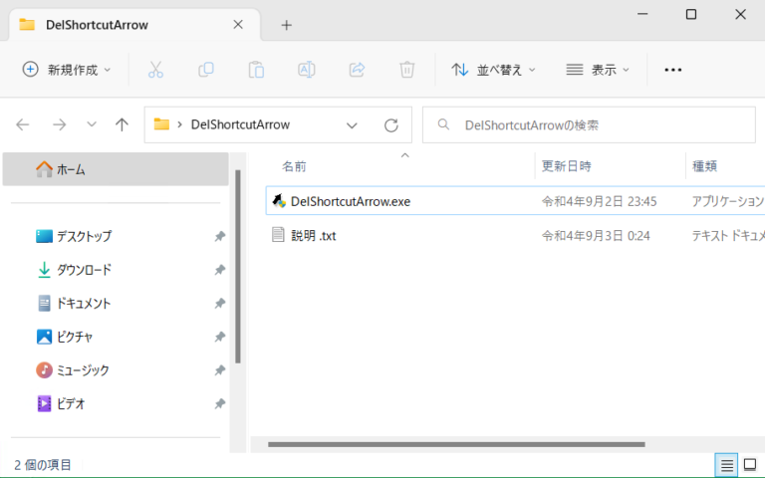The width and height of the screenshot is (765, 478).
Task: Sort files by 更新日時 column header
Action: (566, 166)
